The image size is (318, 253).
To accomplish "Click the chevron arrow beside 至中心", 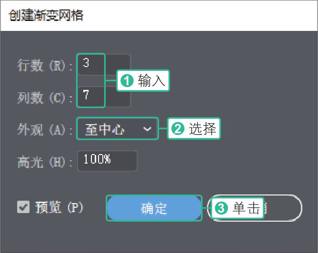I will coord(147,129).
